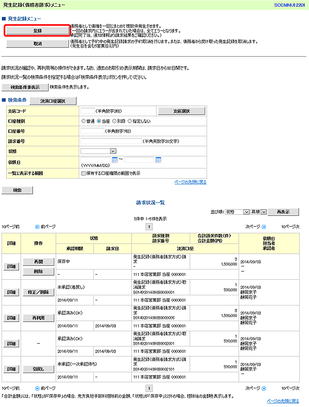Click bottom ページの先頭に戻る link
Screen dimensions: 309x407
pos(283,401)
